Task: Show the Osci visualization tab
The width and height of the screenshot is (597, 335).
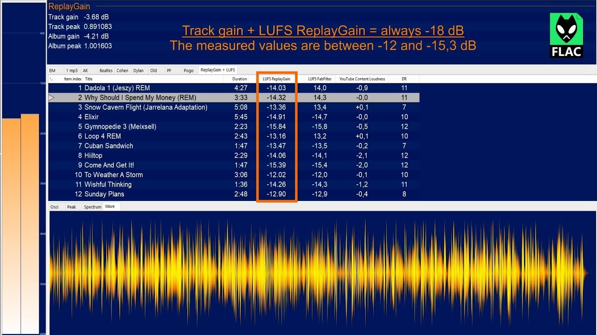Action: click(x=55, y=207)
